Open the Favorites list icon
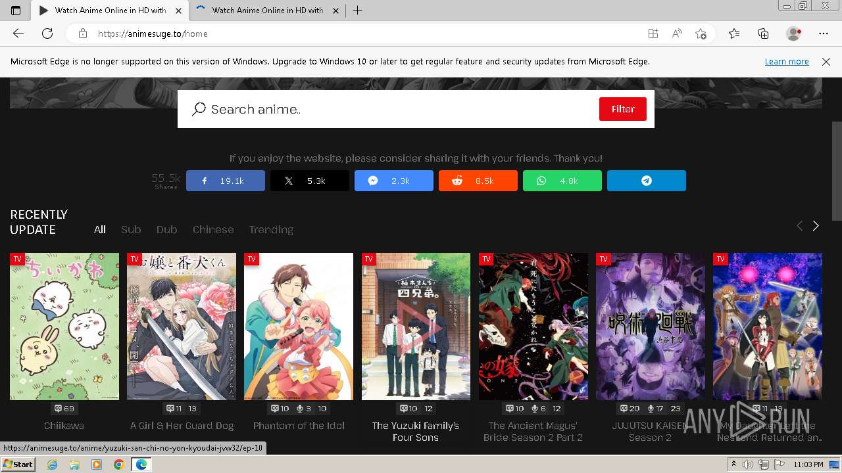The image size is (842, 473). click(734, 34)
